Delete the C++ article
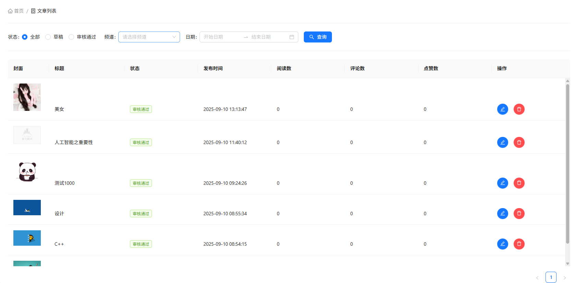Image resolution: width=574 pixels, height=283 pixels. pos(519,244)
